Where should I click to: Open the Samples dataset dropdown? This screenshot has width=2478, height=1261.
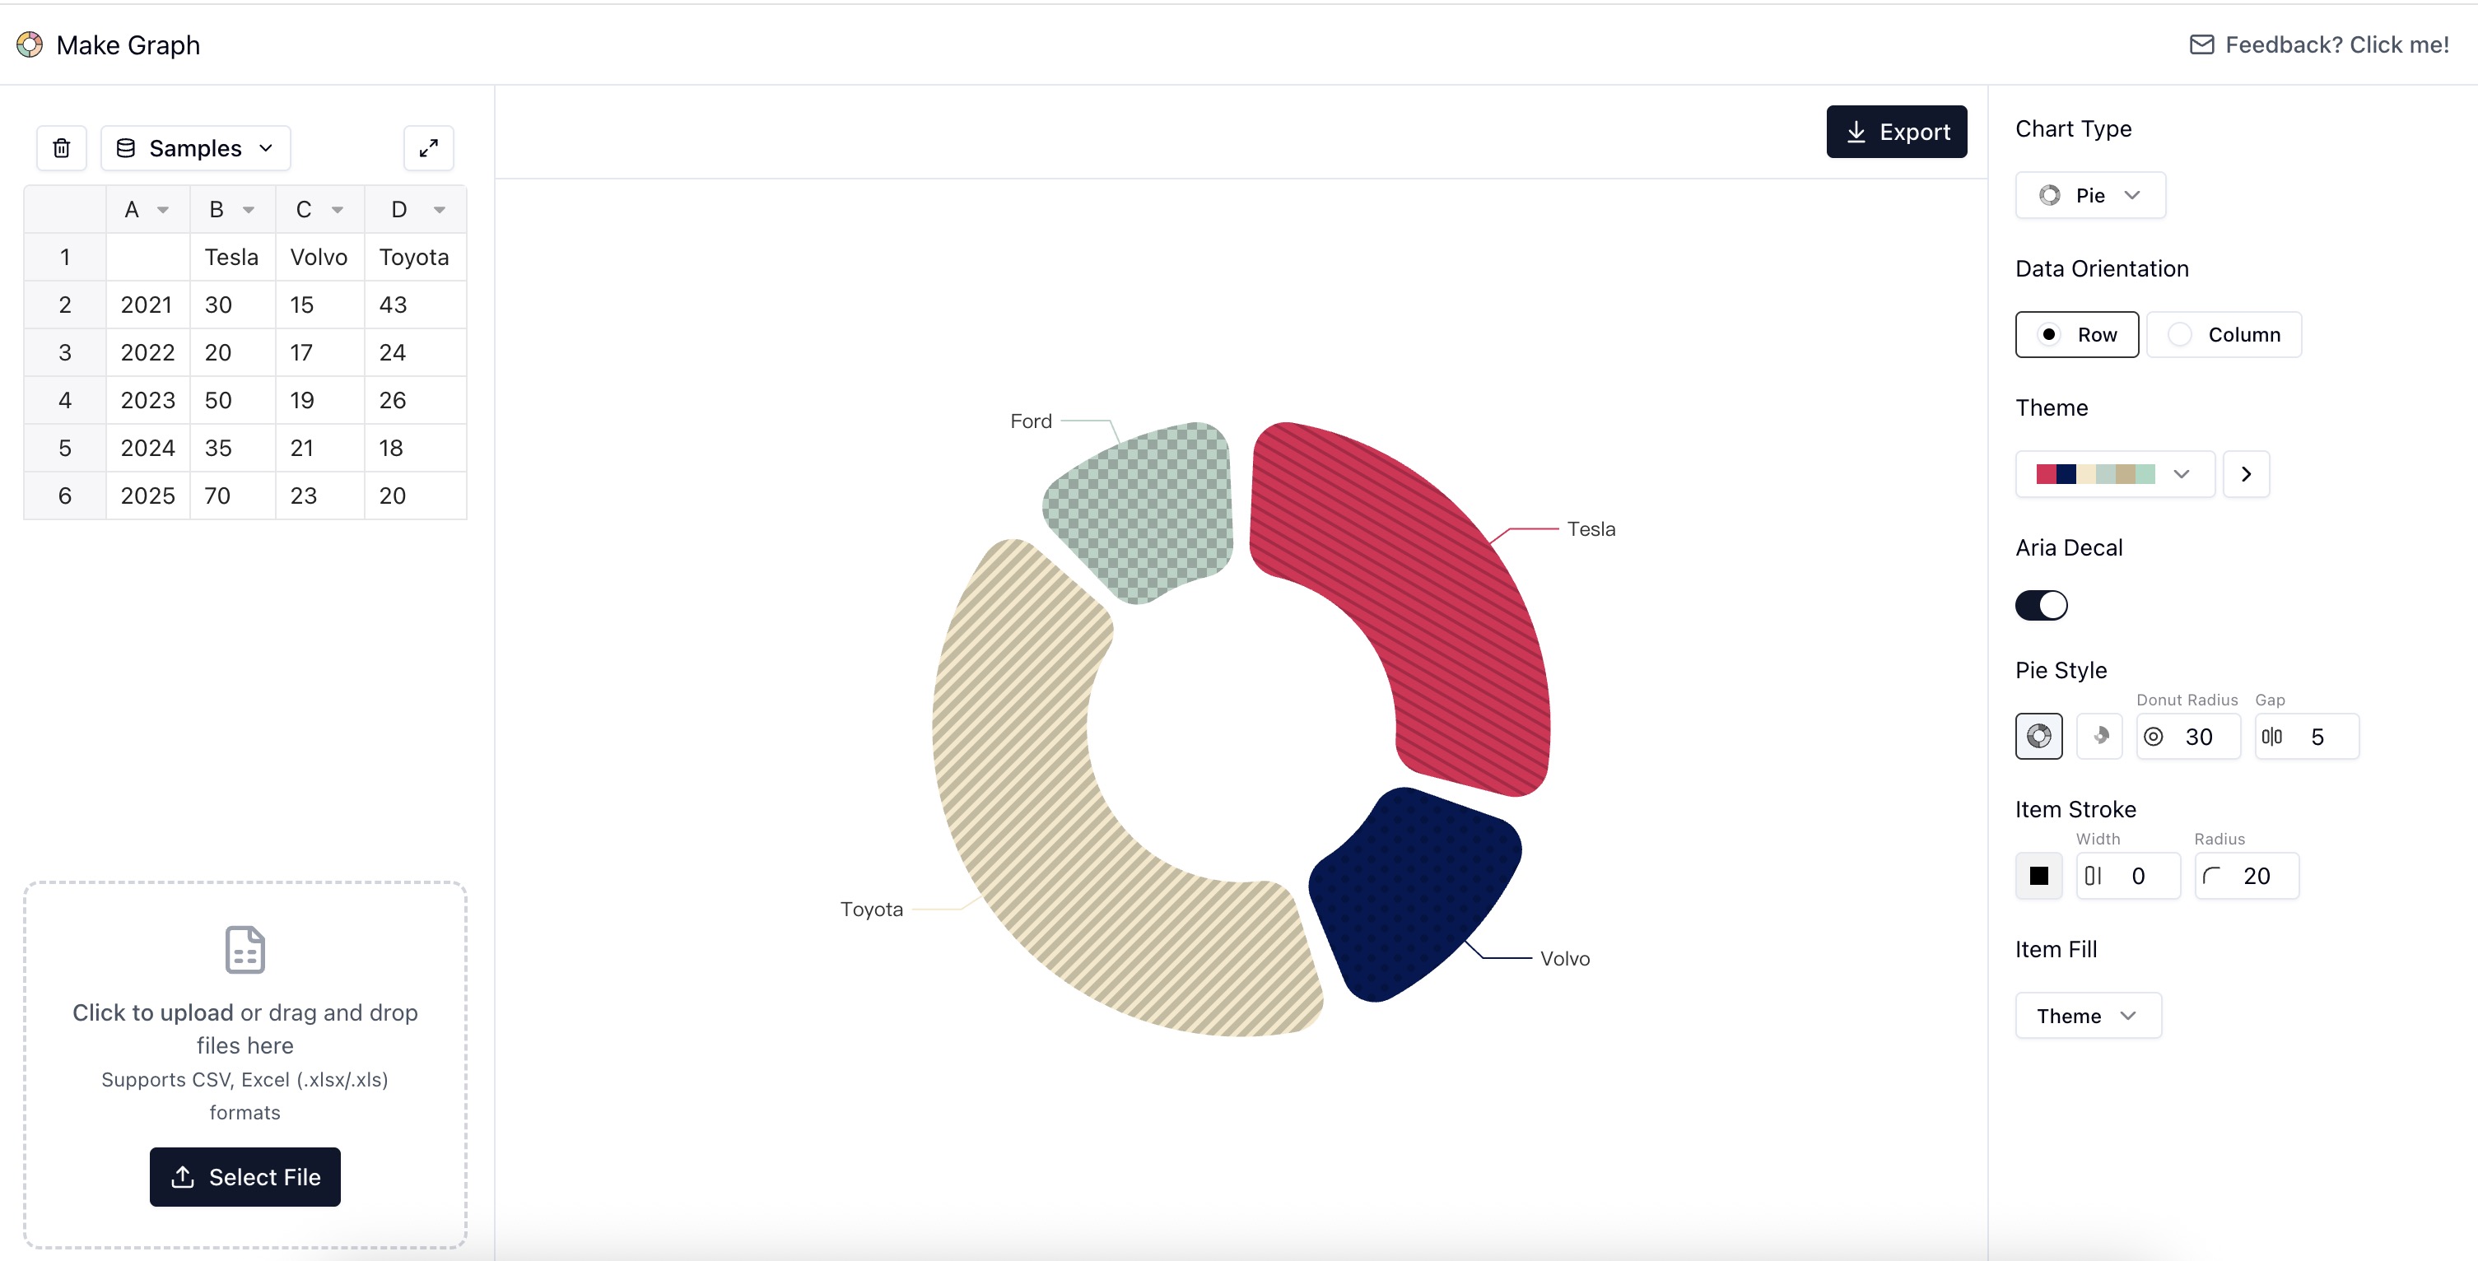194,147
